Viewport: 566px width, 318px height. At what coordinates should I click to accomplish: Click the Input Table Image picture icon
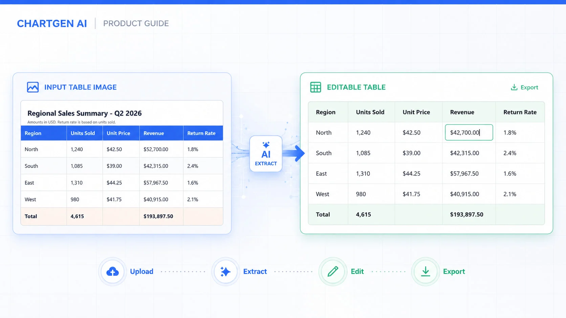pyautogui.click(x=33, y=87)
